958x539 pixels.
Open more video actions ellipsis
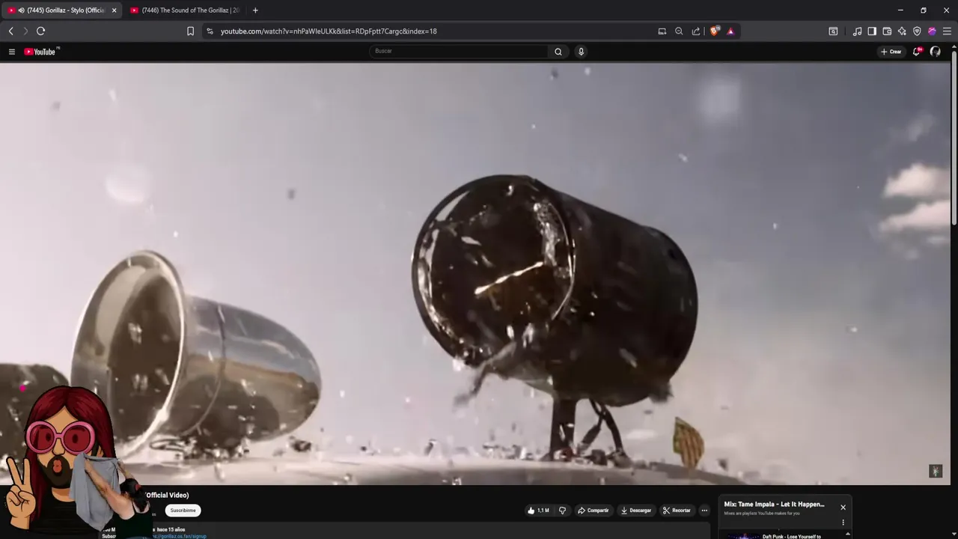pyautogui.click(x=704, y=511)
